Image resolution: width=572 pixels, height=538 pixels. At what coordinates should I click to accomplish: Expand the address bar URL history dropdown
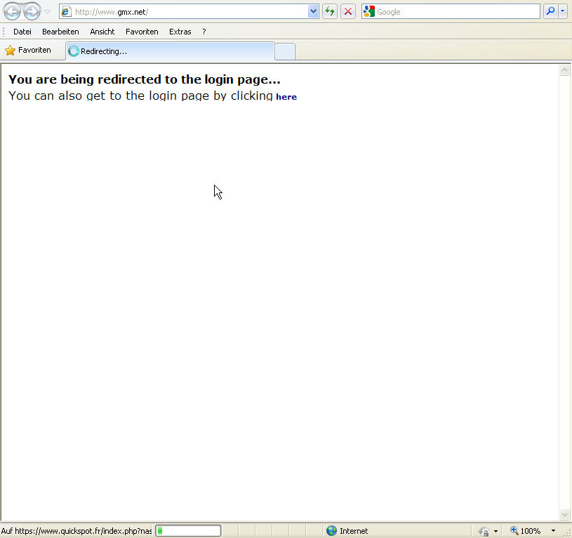pyautogui.click(x=313, y=12)
